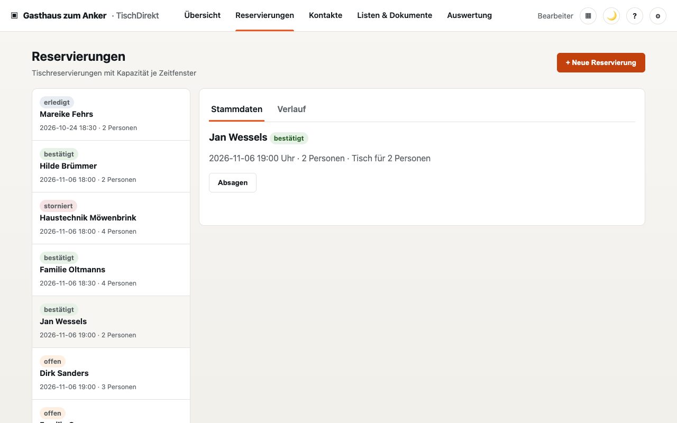677x423 pixels.
Task: Open the settings gear icon
Action: (658, 16)
